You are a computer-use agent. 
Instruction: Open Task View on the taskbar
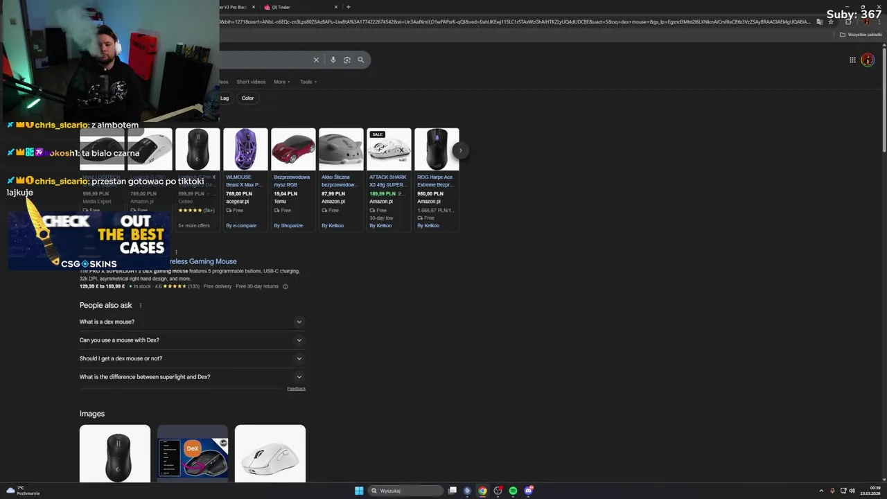(x=452, y=491)
